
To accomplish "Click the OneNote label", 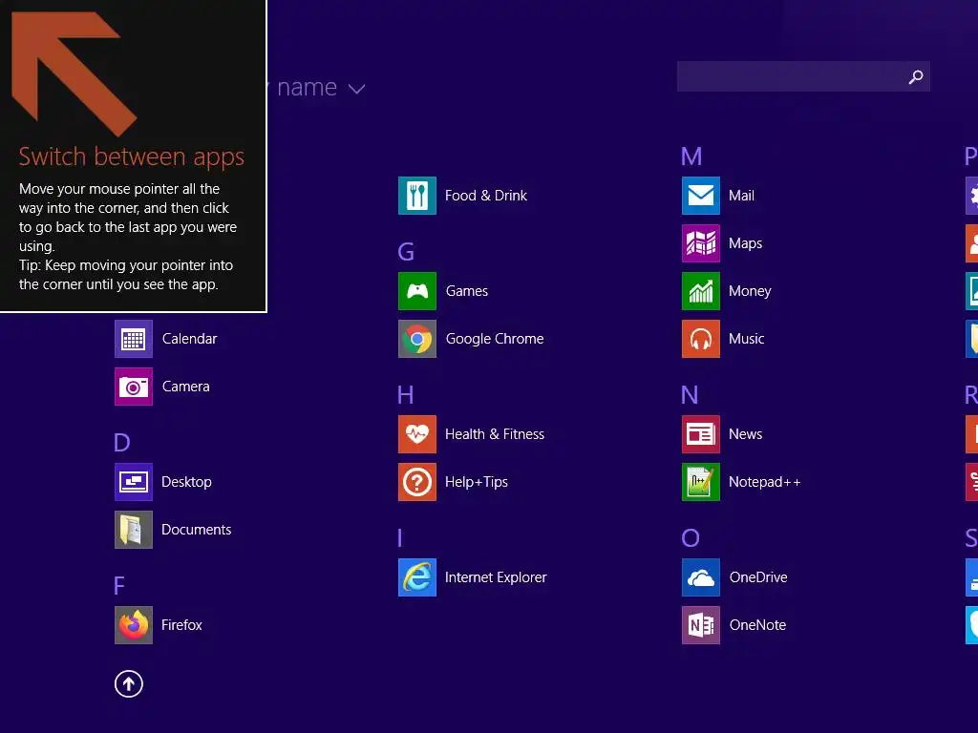I will pos(757,625).
